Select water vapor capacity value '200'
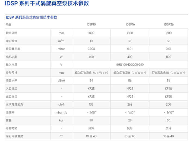This screenshot has height=141, width=190. point(169,105)
